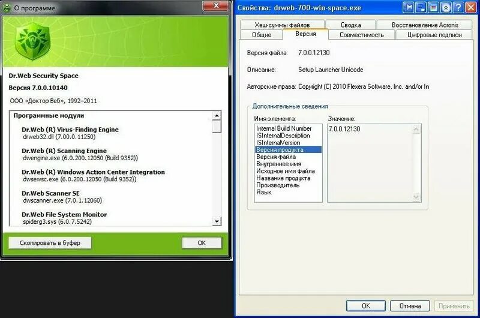Click the ООО «Доктор Веб», 1992–2011 text

click(x=53, y=101)
